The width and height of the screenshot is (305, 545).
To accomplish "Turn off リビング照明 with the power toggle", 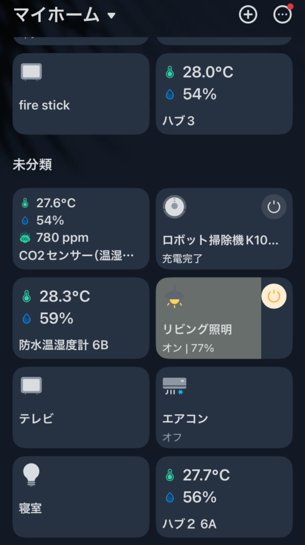I will pos(274,296).
